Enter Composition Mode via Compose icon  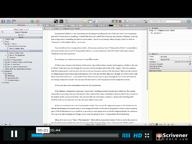pyautogui.click(x=56, y=21)
